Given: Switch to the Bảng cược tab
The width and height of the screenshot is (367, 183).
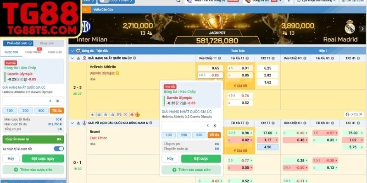Looking at the screenshot, I should point(47,43).
